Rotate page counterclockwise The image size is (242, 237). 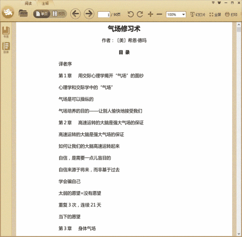pyautogui.click(x=131, y=14)
